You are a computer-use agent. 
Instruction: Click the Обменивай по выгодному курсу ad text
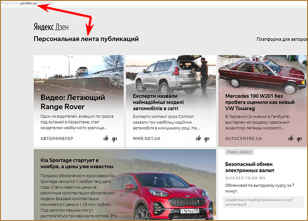(260, 188)
